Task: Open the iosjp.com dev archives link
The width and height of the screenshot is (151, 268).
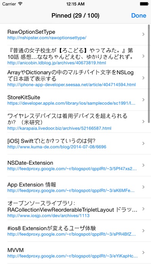Action: click(x=49, y=216)
